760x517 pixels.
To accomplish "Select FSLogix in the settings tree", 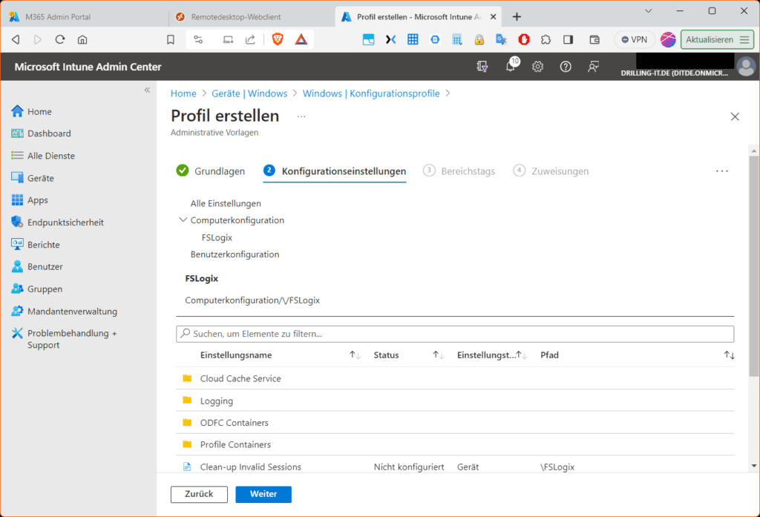I will pyautogui.click(x=217, y=237).
